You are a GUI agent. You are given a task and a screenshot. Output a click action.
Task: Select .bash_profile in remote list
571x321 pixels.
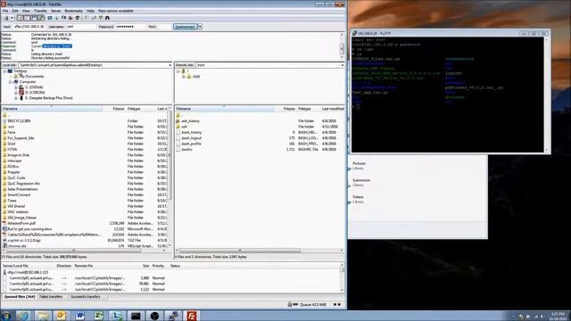pos(191,144)
